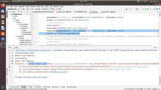Image resolution: width=161 pixels, height=90 pixels.
Task: Click the console horizontal scrollbar
Action: pos(28,85)
